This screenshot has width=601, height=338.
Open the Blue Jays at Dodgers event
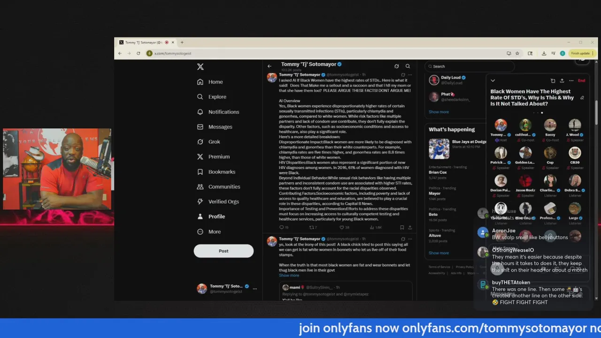[x=457, y=149]
